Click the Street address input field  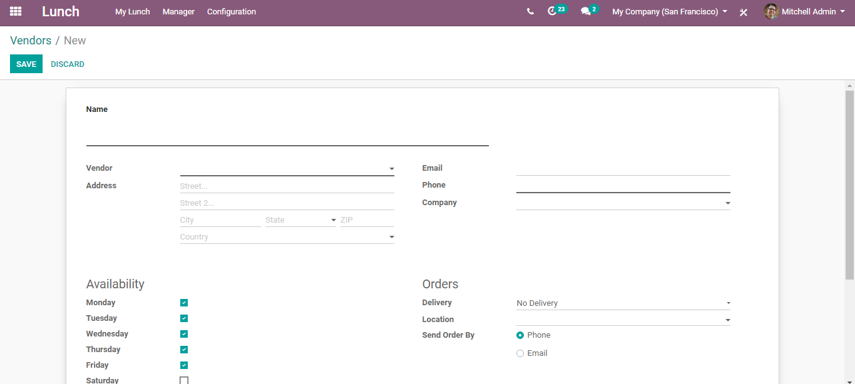[287, 186]
